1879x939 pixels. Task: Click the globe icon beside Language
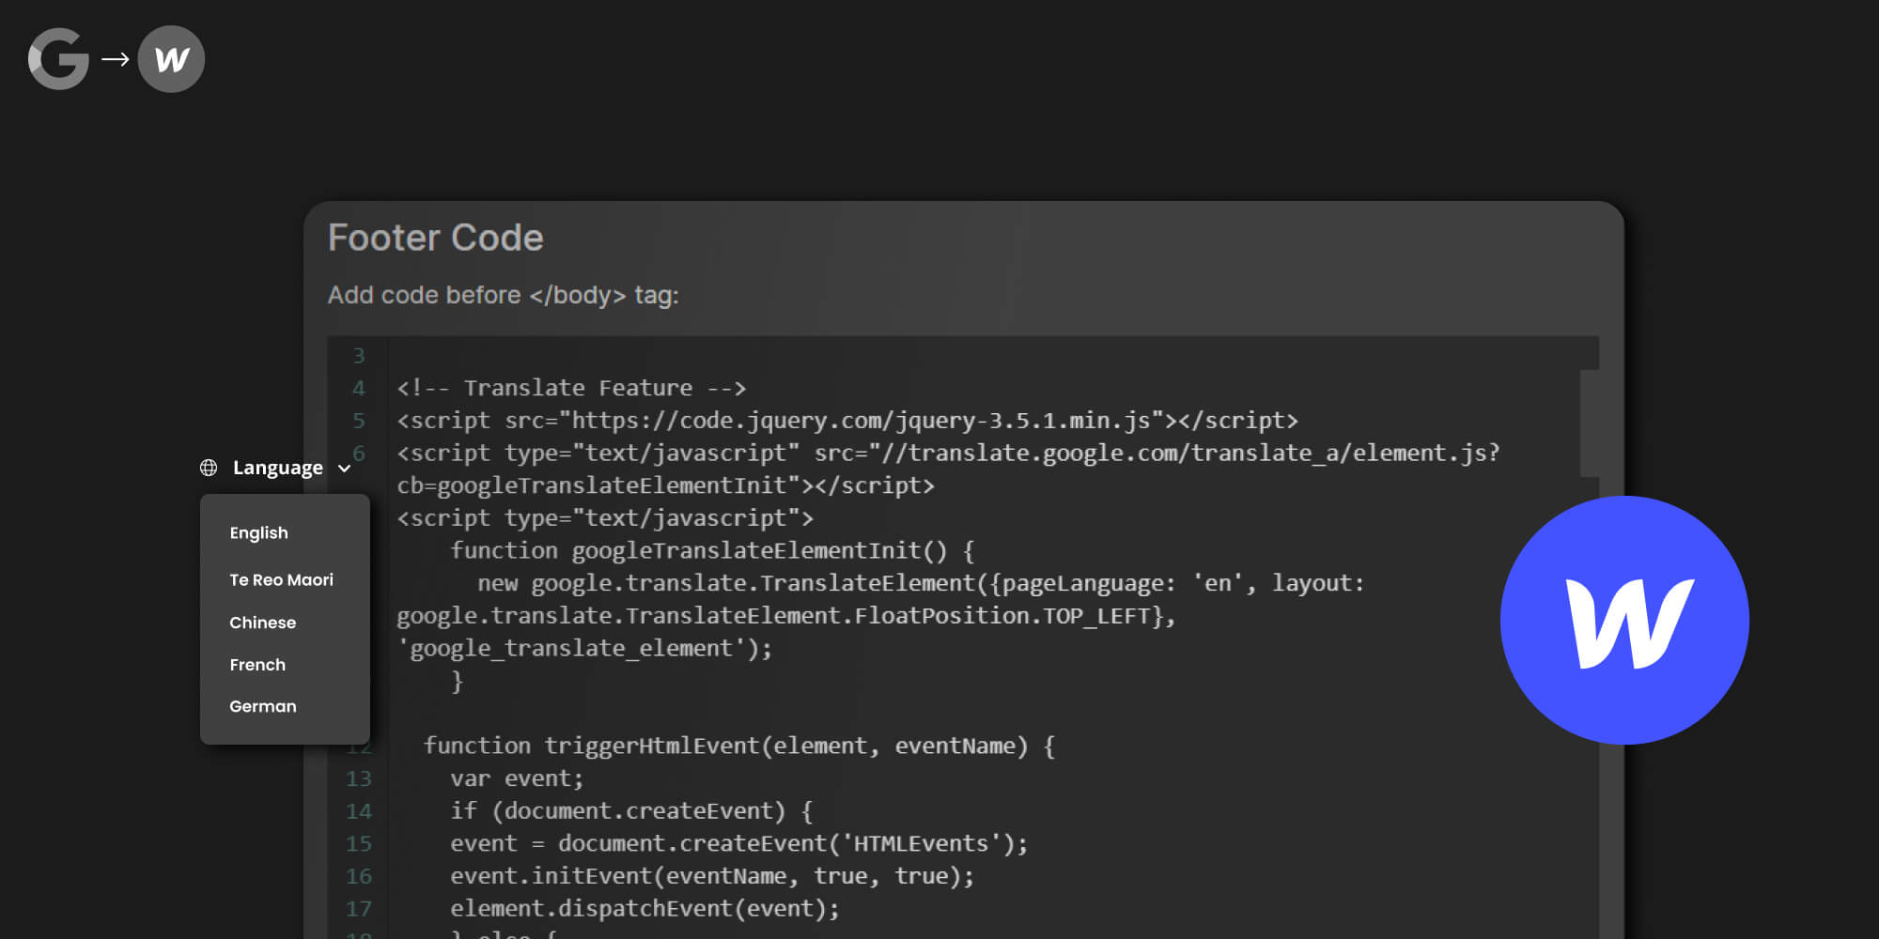coord(208,467)
